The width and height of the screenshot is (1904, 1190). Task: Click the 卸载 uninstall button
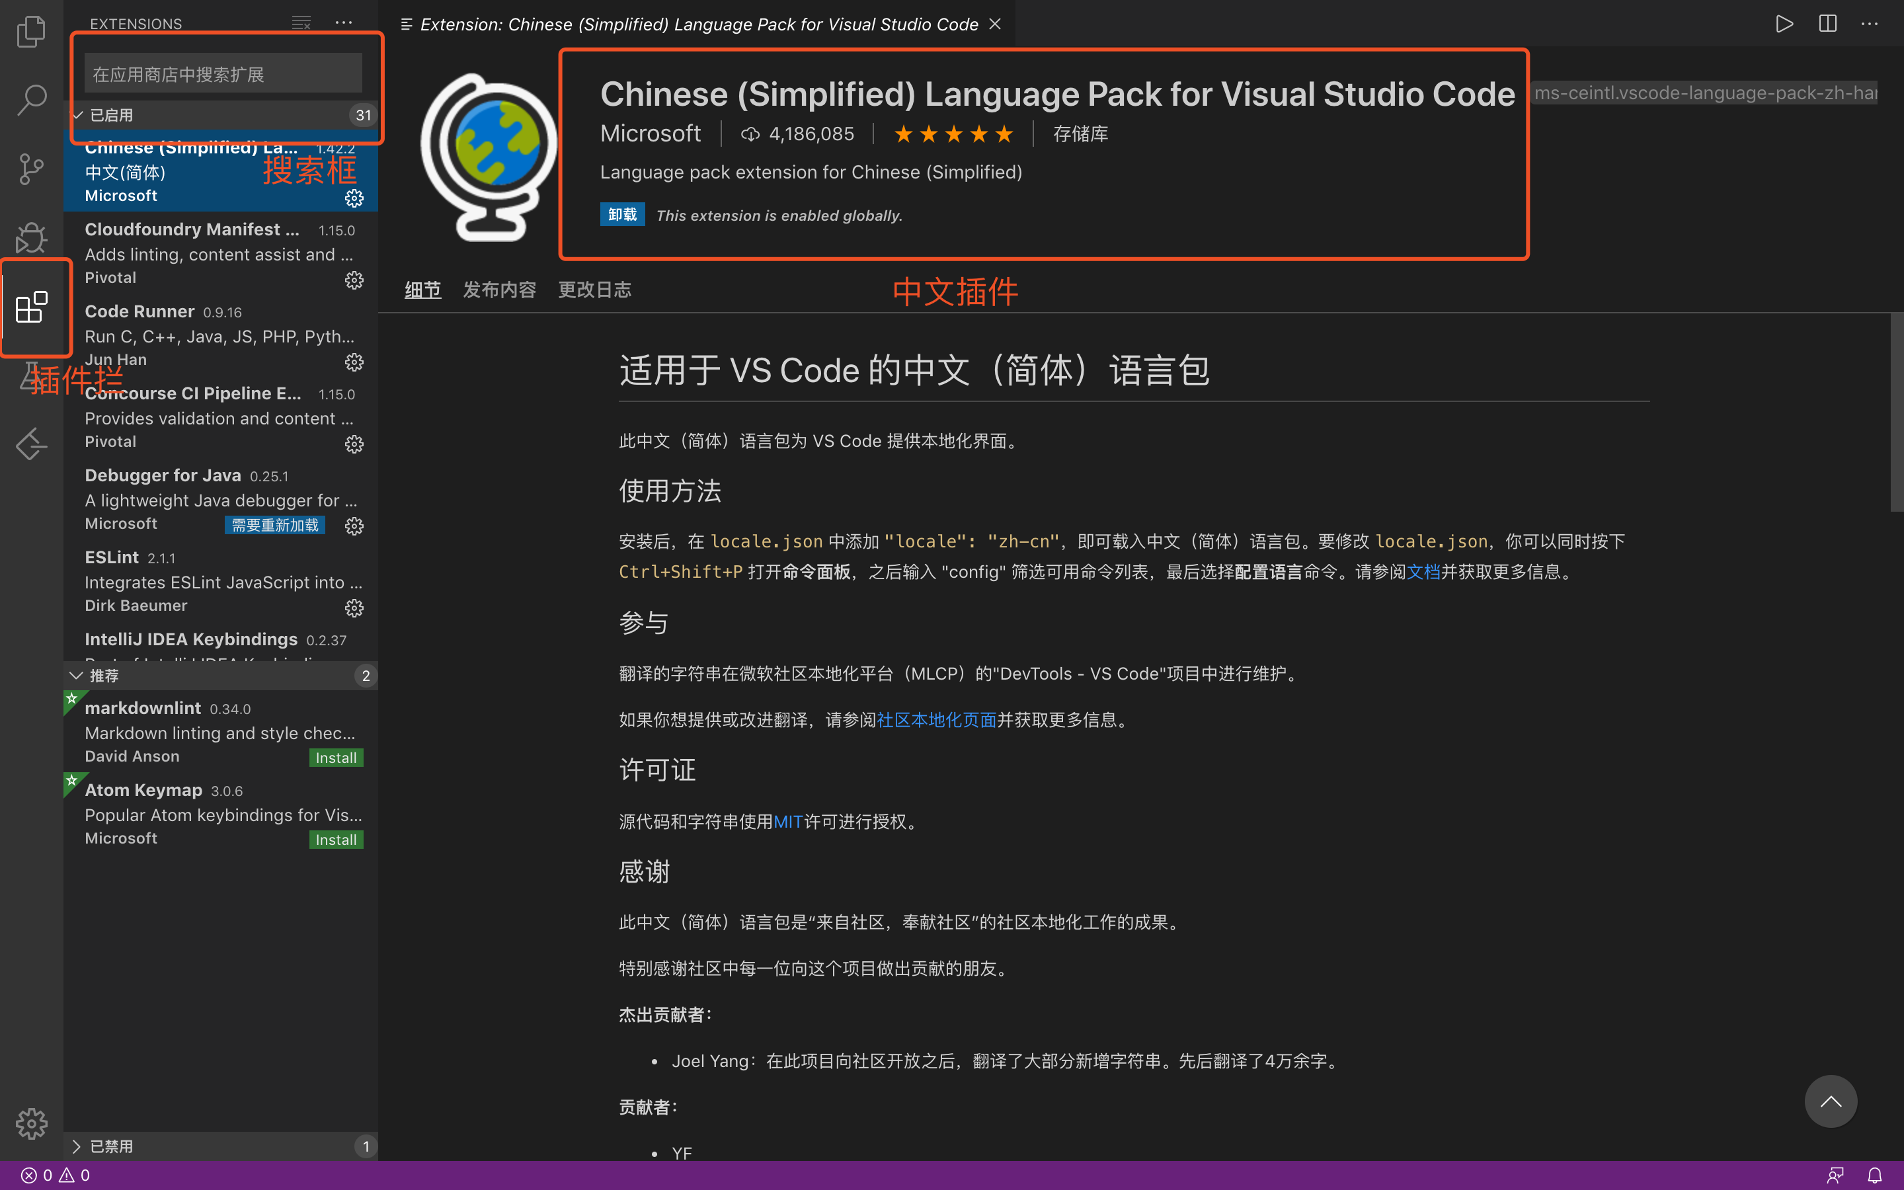[x=619, y=216]
